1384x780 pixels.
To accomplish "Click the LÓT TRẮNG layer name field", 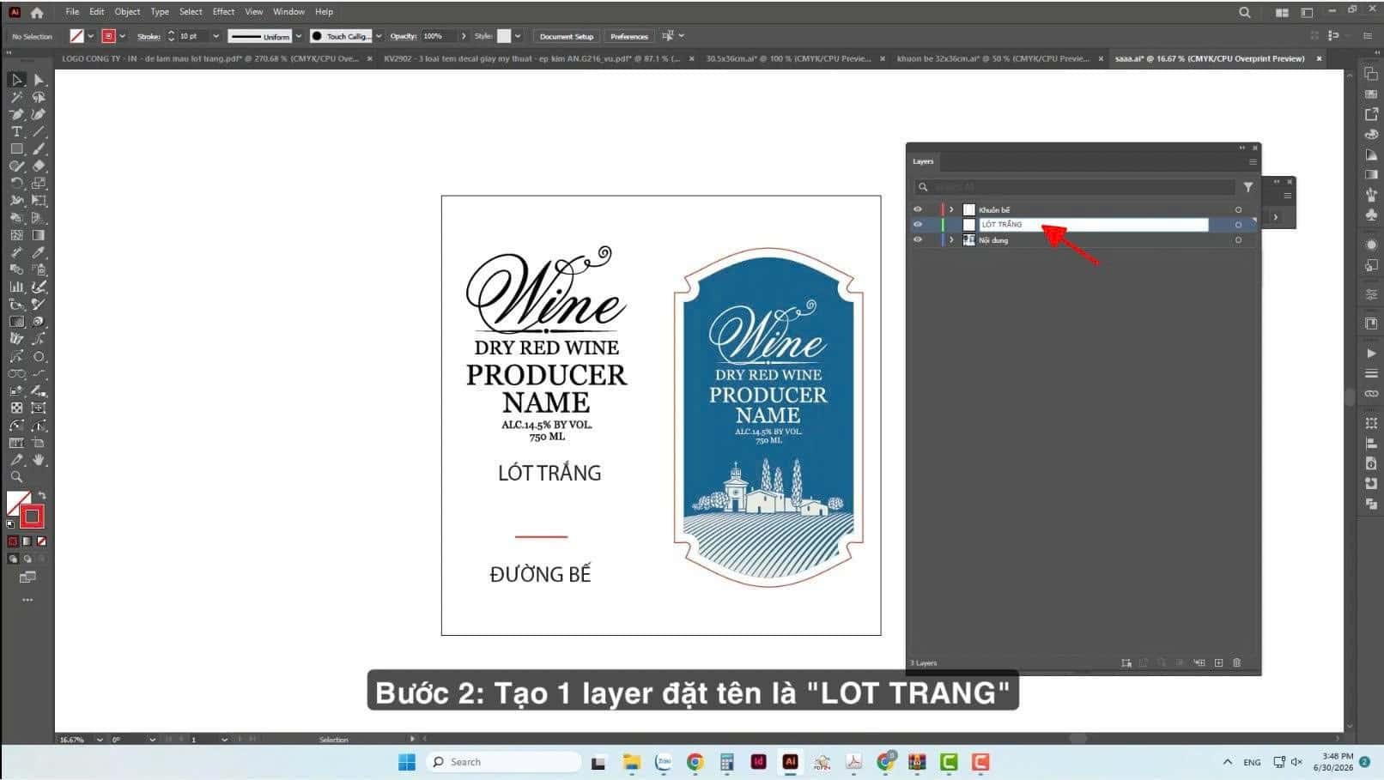I will [x=1094, y=225].
